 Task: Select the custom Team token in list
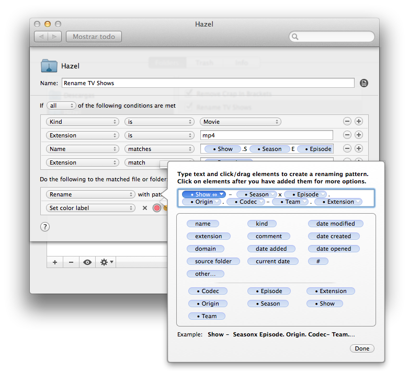tap(207, 316)
